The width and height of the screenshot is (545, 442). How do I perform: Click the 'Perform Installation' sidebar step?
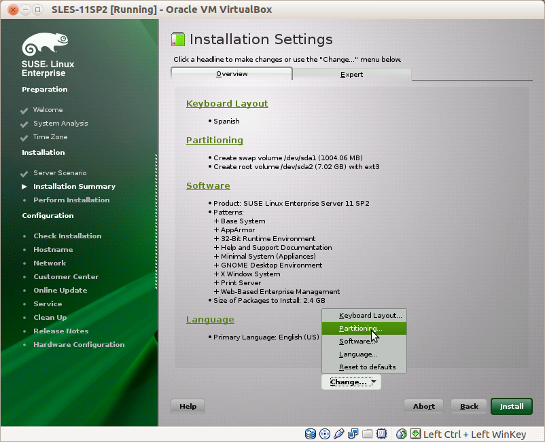(x=71, y=200)
